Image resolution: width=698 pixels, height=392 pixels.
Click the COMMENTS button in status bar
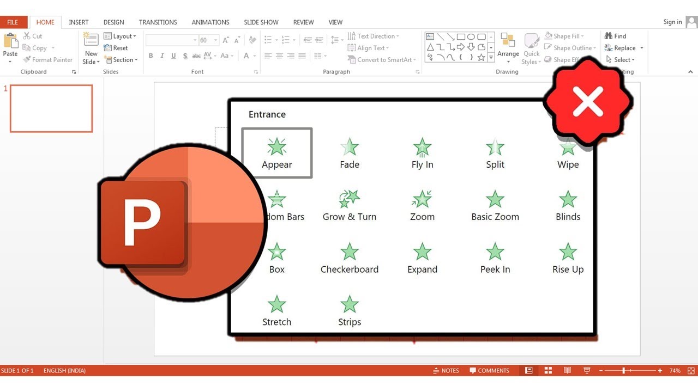pos(489,370)
